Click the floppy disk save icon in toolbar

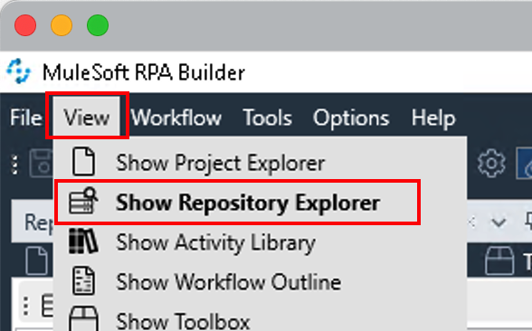(42, 164)
